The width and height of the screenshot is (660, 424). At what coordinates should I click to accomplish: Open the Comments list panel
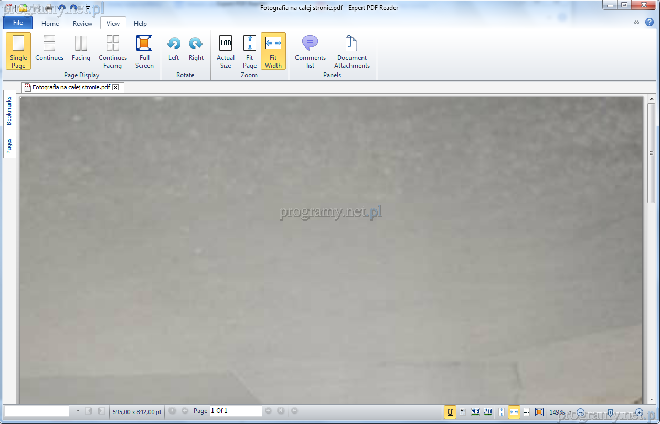pyautogui.click(x=310, y=51)
